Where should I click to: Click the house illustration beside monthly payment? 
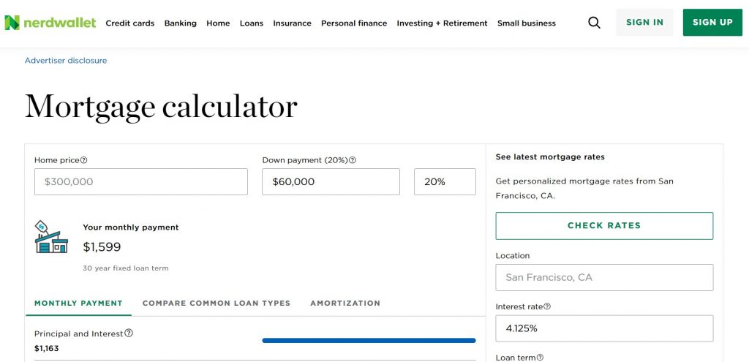[51, 237]
